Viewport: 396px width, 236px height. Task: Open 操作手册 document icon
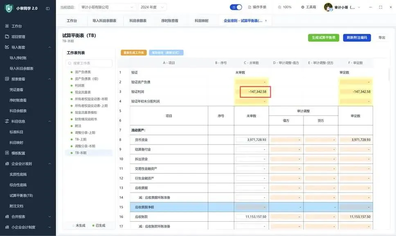tap(250, 7)
